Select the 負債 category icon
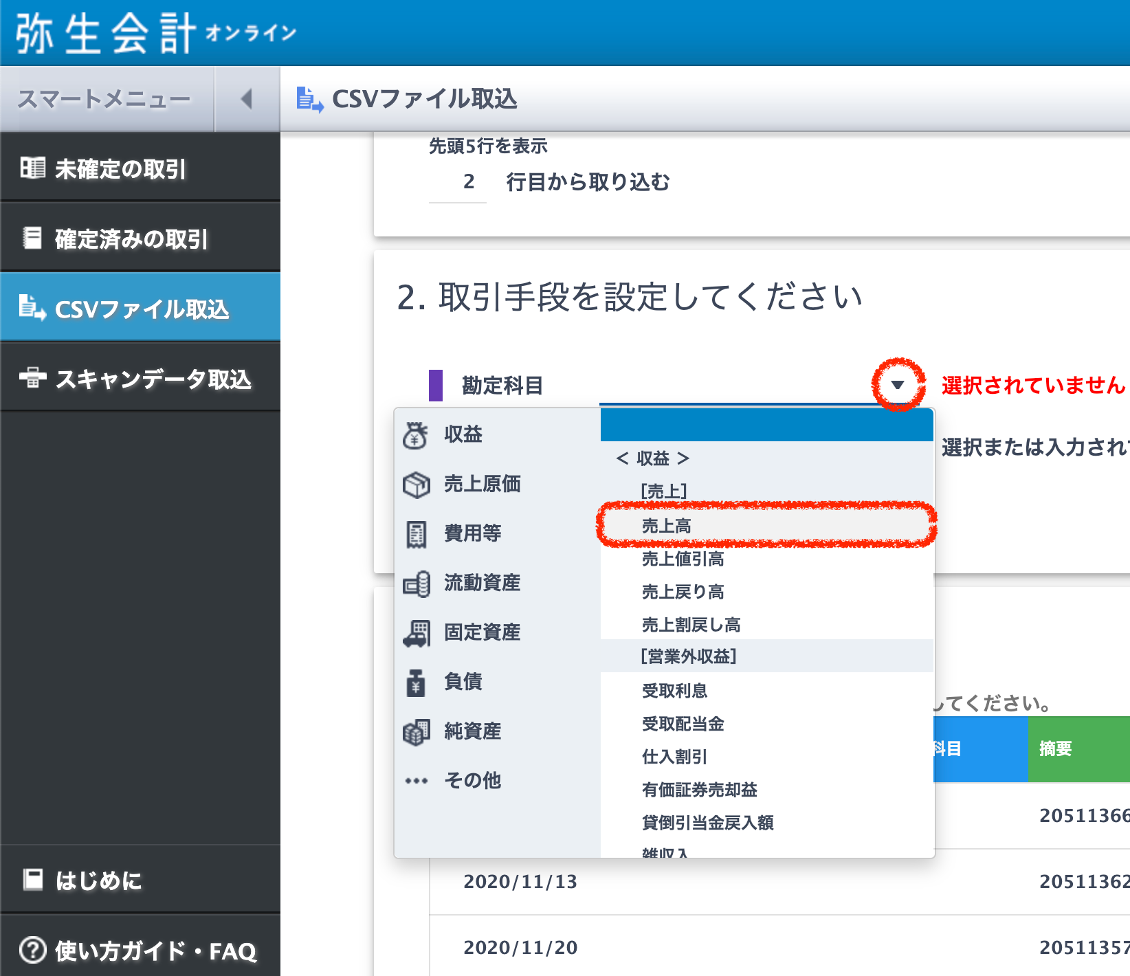Screen dimensions: 1130x976 click(x=416, y=683)
